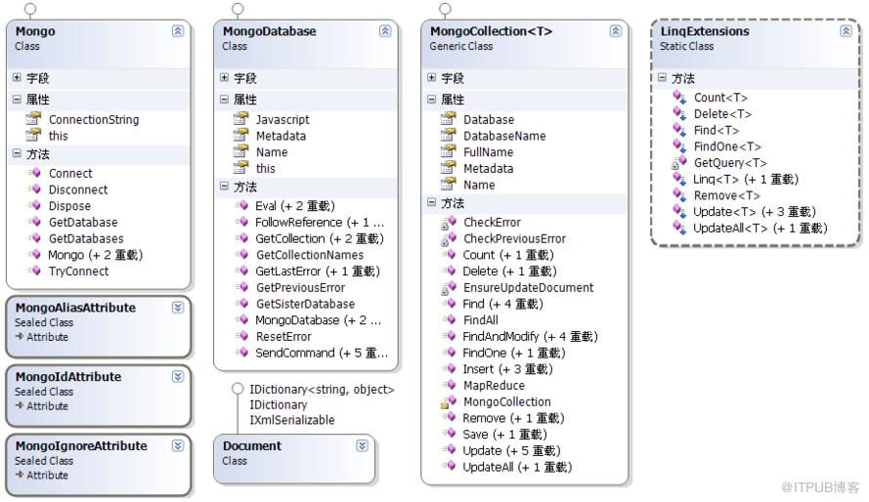The width and height of the screenshot is (869, 502).
Task: Click the Javascript property icon in MongoDatabase
Action: tap(241, 119)
